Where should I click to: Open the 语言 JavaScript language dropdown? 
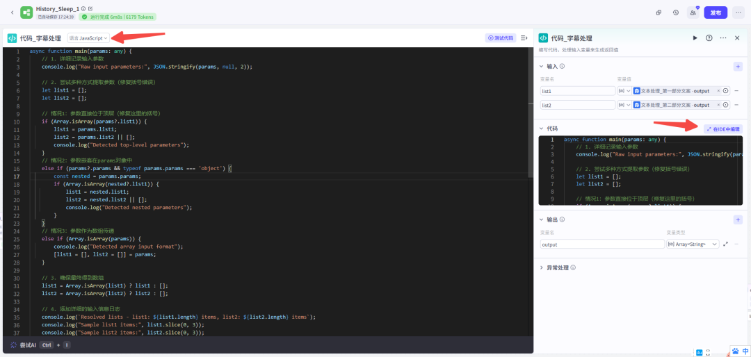pos(88,38)
